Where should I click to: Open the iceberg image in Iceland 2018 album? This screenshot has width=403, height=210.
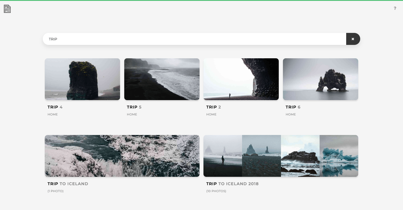click(339, 156)
